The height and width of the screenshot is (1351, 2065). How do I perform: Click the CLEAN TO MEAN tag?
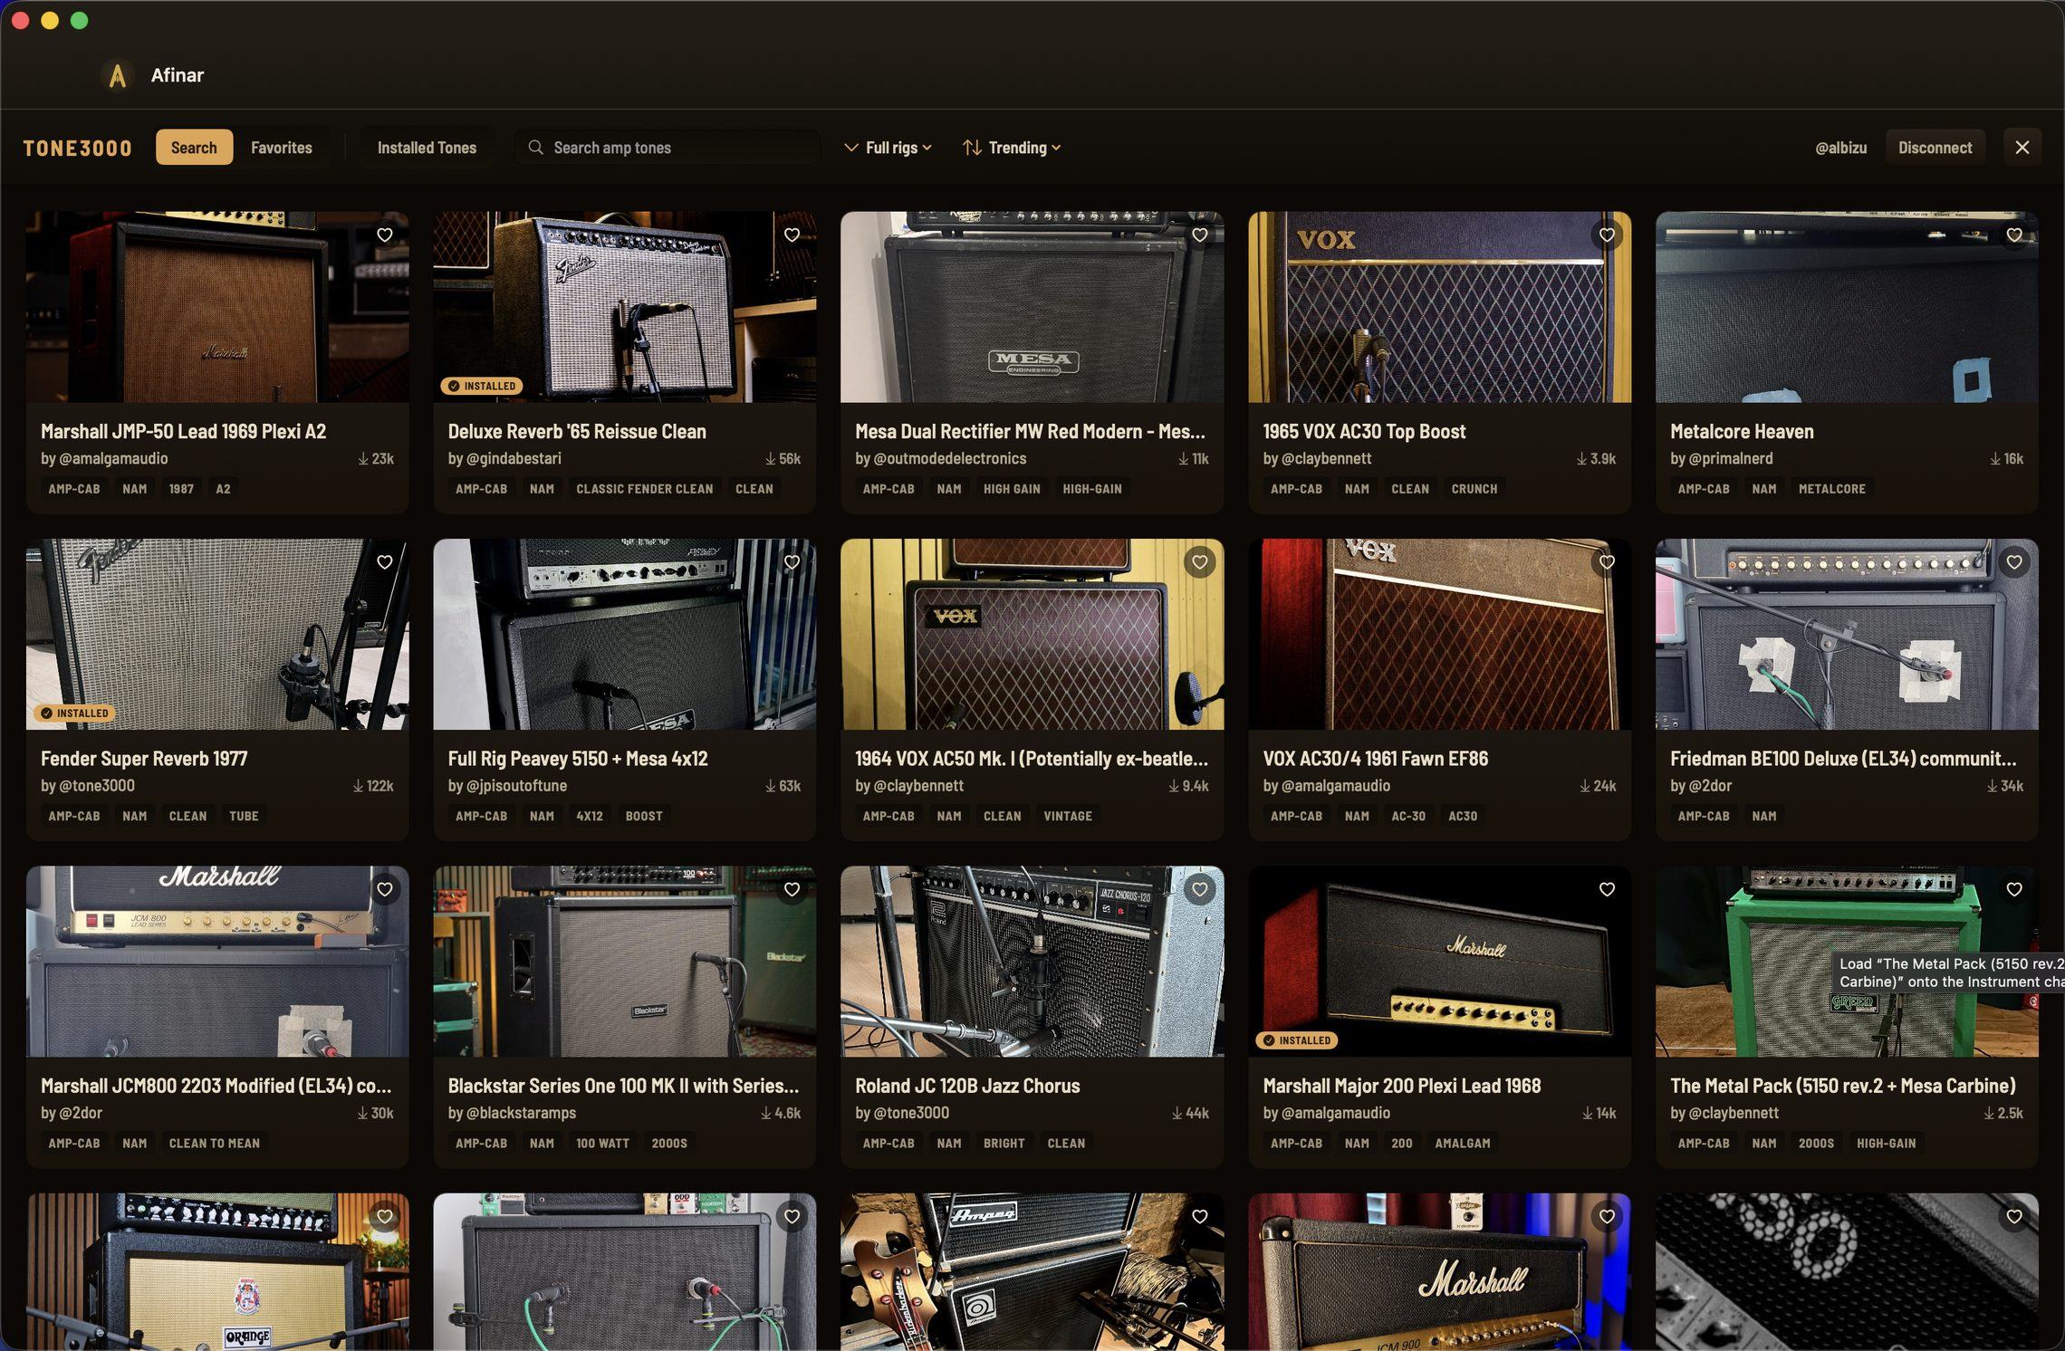(214, 1144)
